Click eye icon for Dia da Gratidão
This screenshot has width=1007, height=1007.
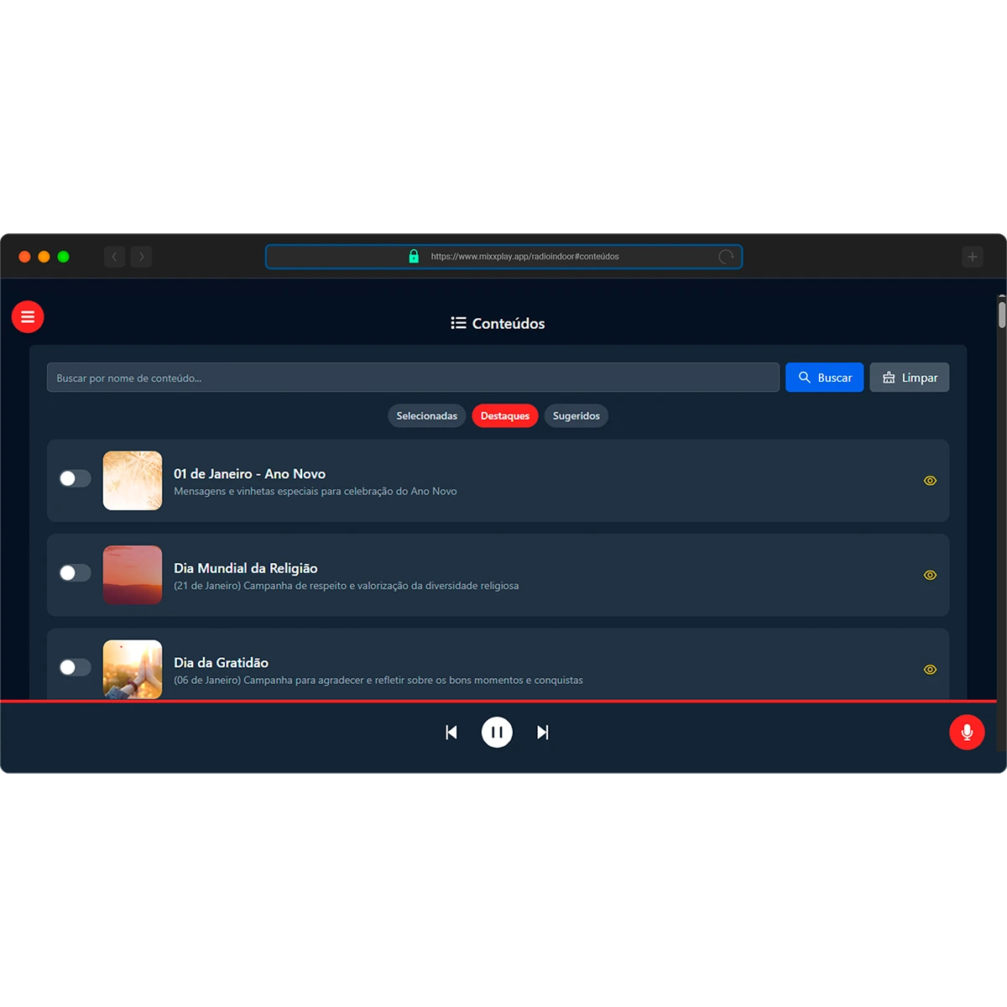click(930, 669)
